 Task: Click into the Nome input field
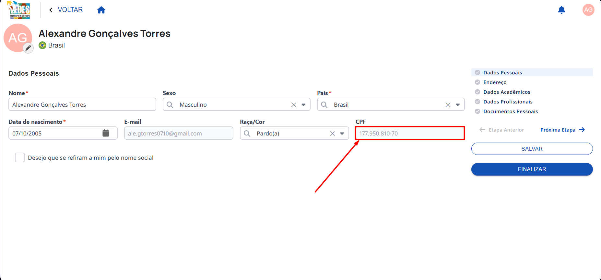[x=82, y=104]
